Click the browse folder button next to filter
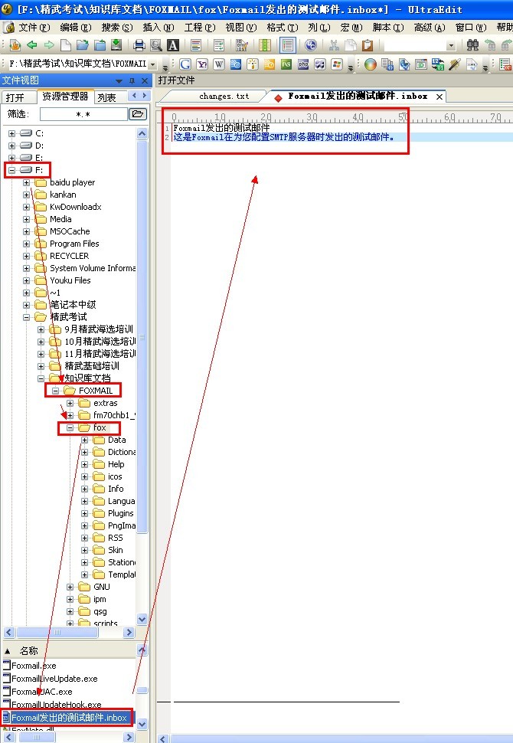This screenshot has width=513, height=743. click(x=138, y=113)
